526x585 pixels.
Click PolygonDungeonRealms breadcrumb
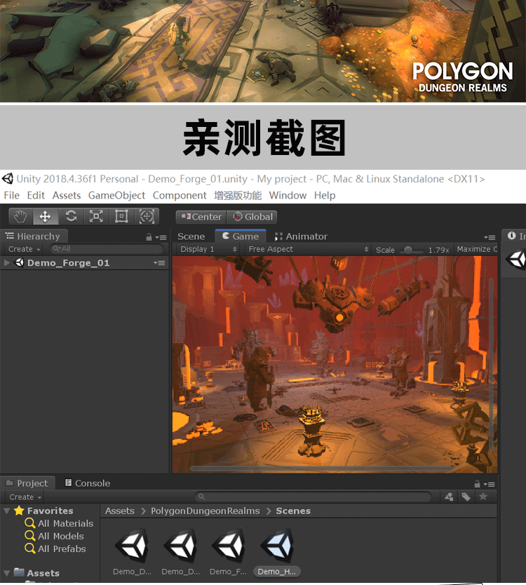click(205, 511)
